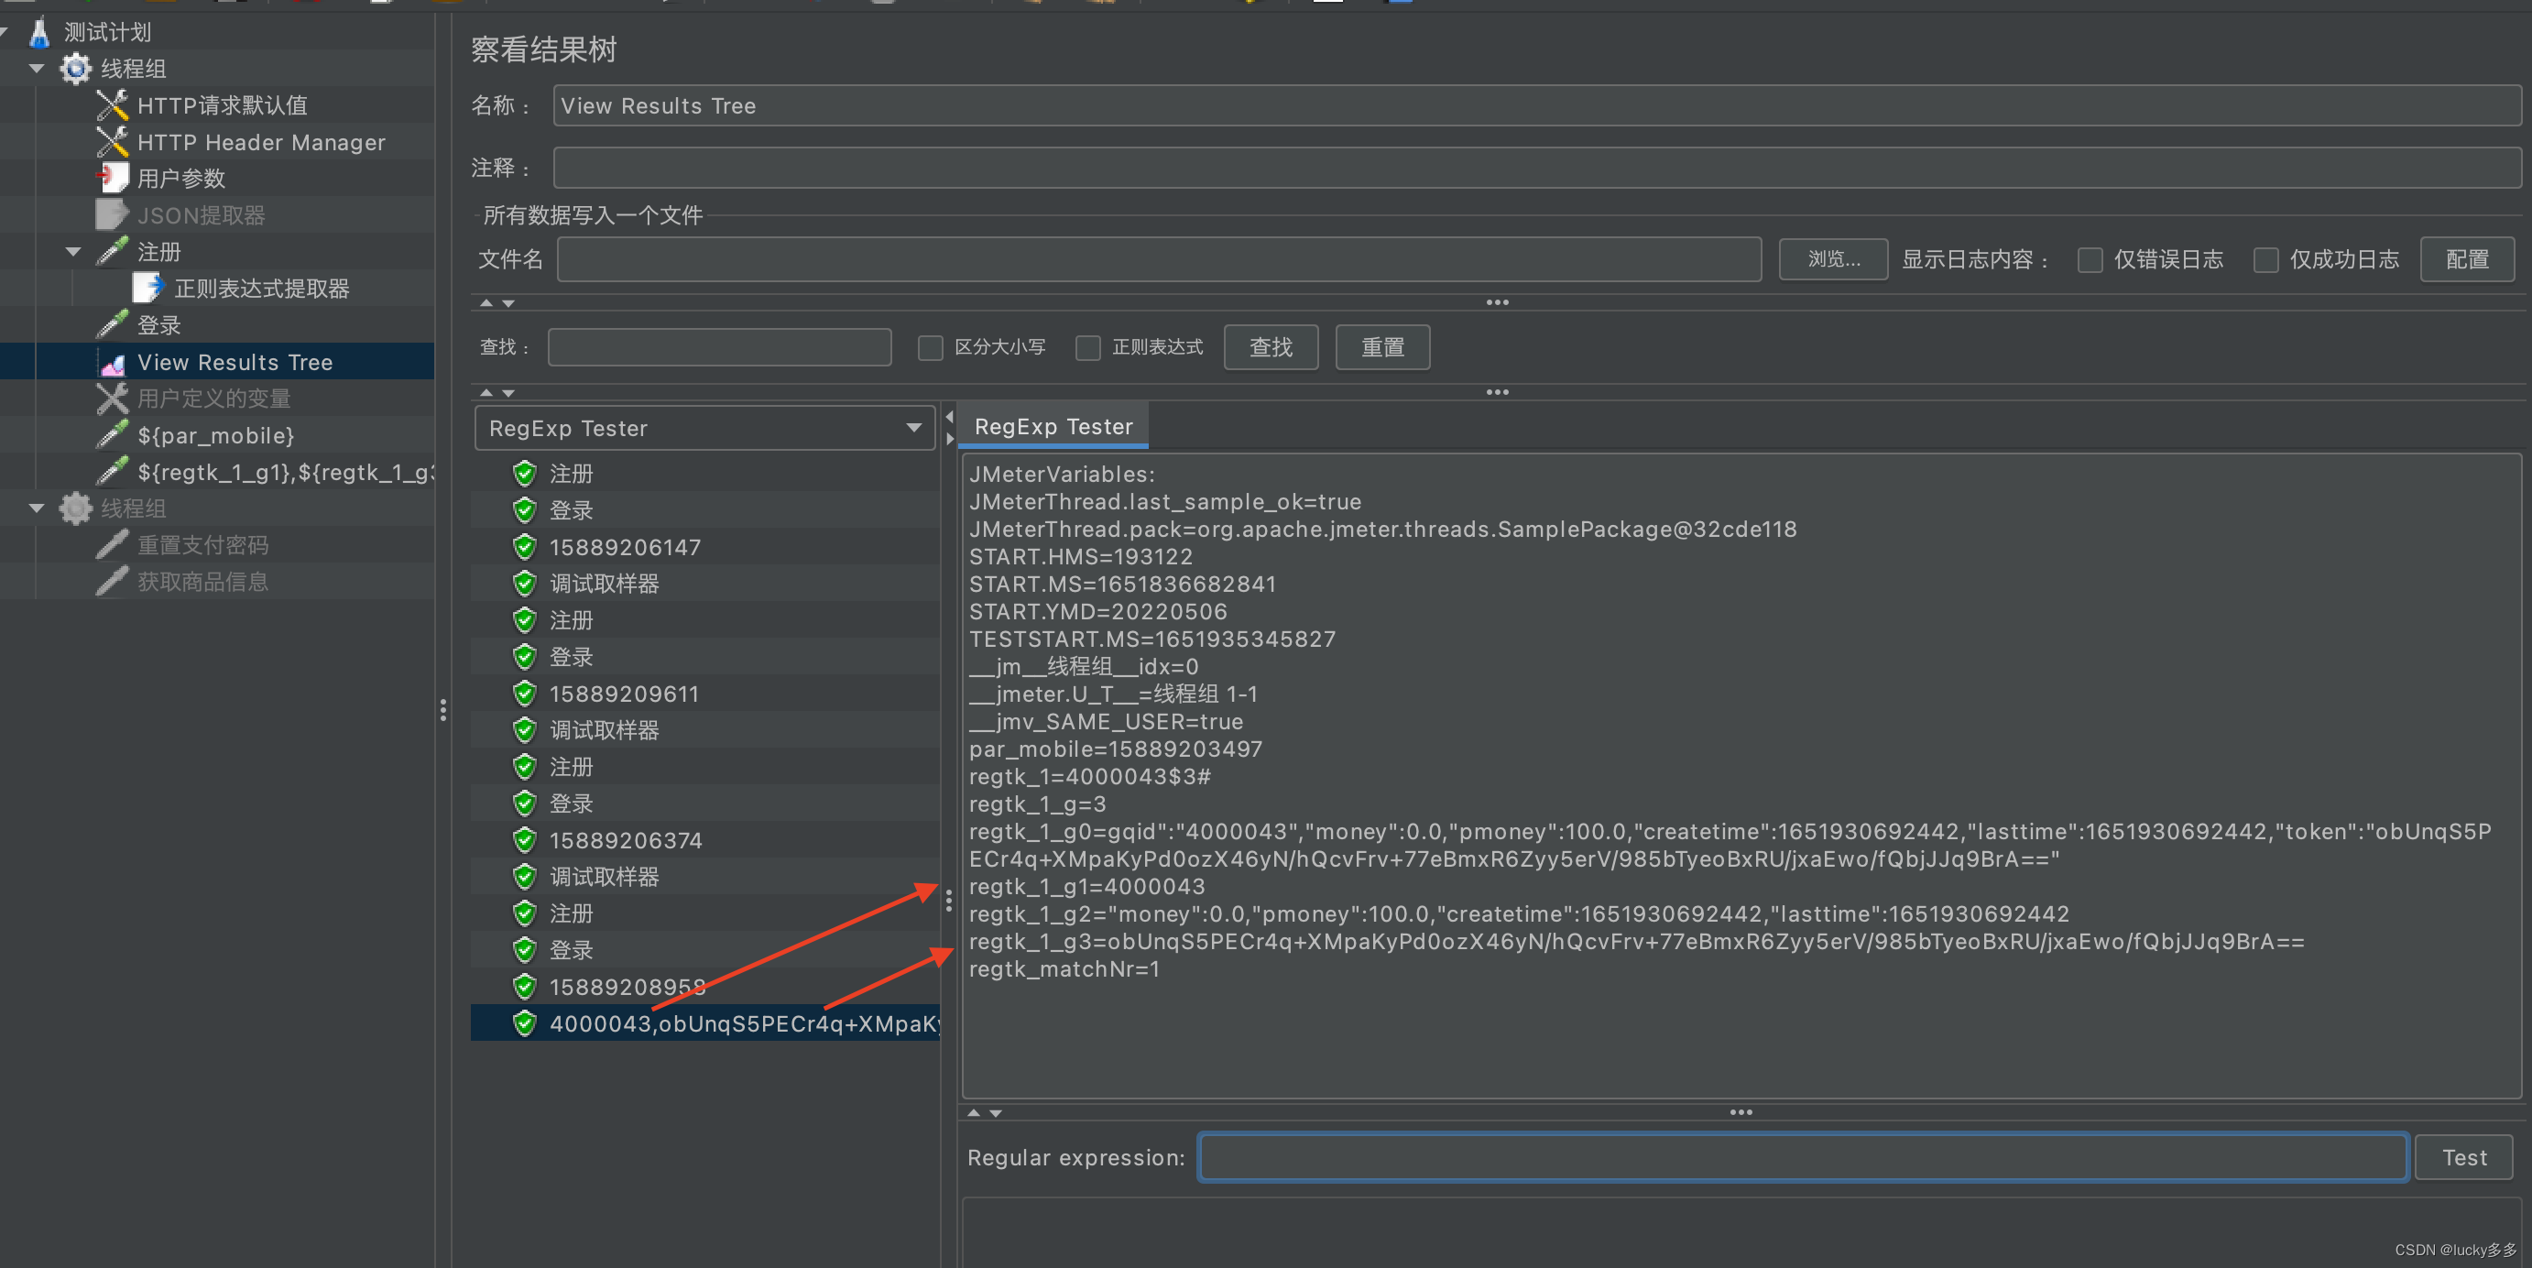This screenshot has width=2532, height=1268.
Task: Click the test plan flask icon
Action: 39,32
